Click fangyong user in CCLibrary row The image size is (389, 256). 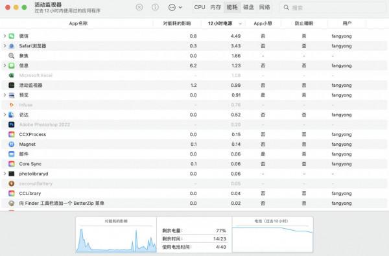coord(342,193)
